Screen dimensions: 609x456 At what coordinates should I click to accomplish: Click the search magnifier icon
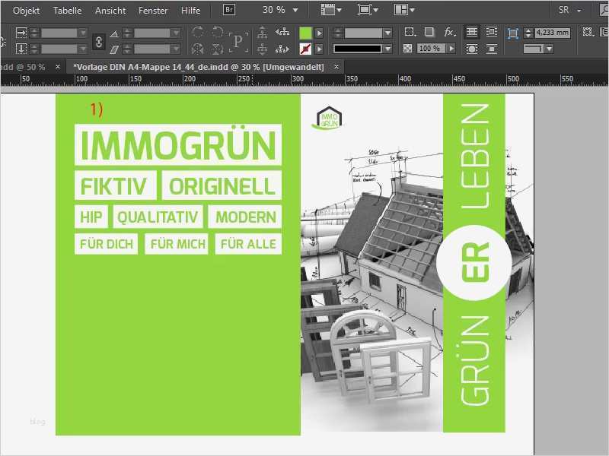[604, 10]
